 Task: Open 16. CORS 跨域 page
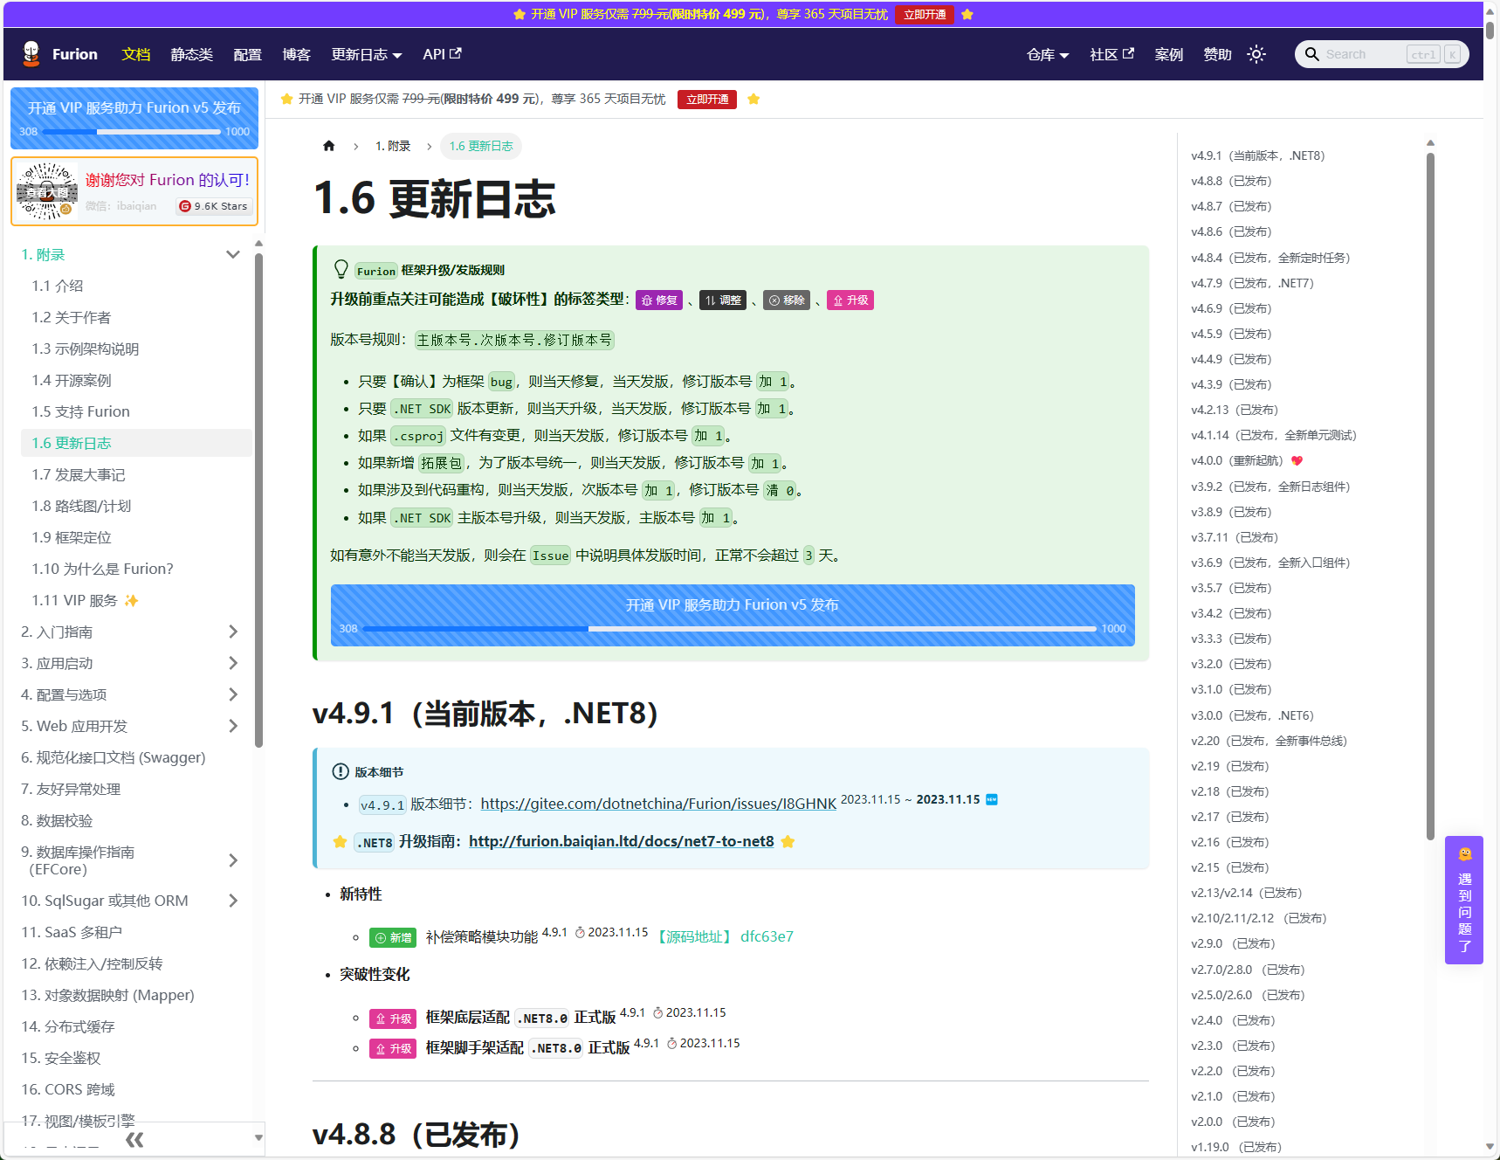point(68,1089)
